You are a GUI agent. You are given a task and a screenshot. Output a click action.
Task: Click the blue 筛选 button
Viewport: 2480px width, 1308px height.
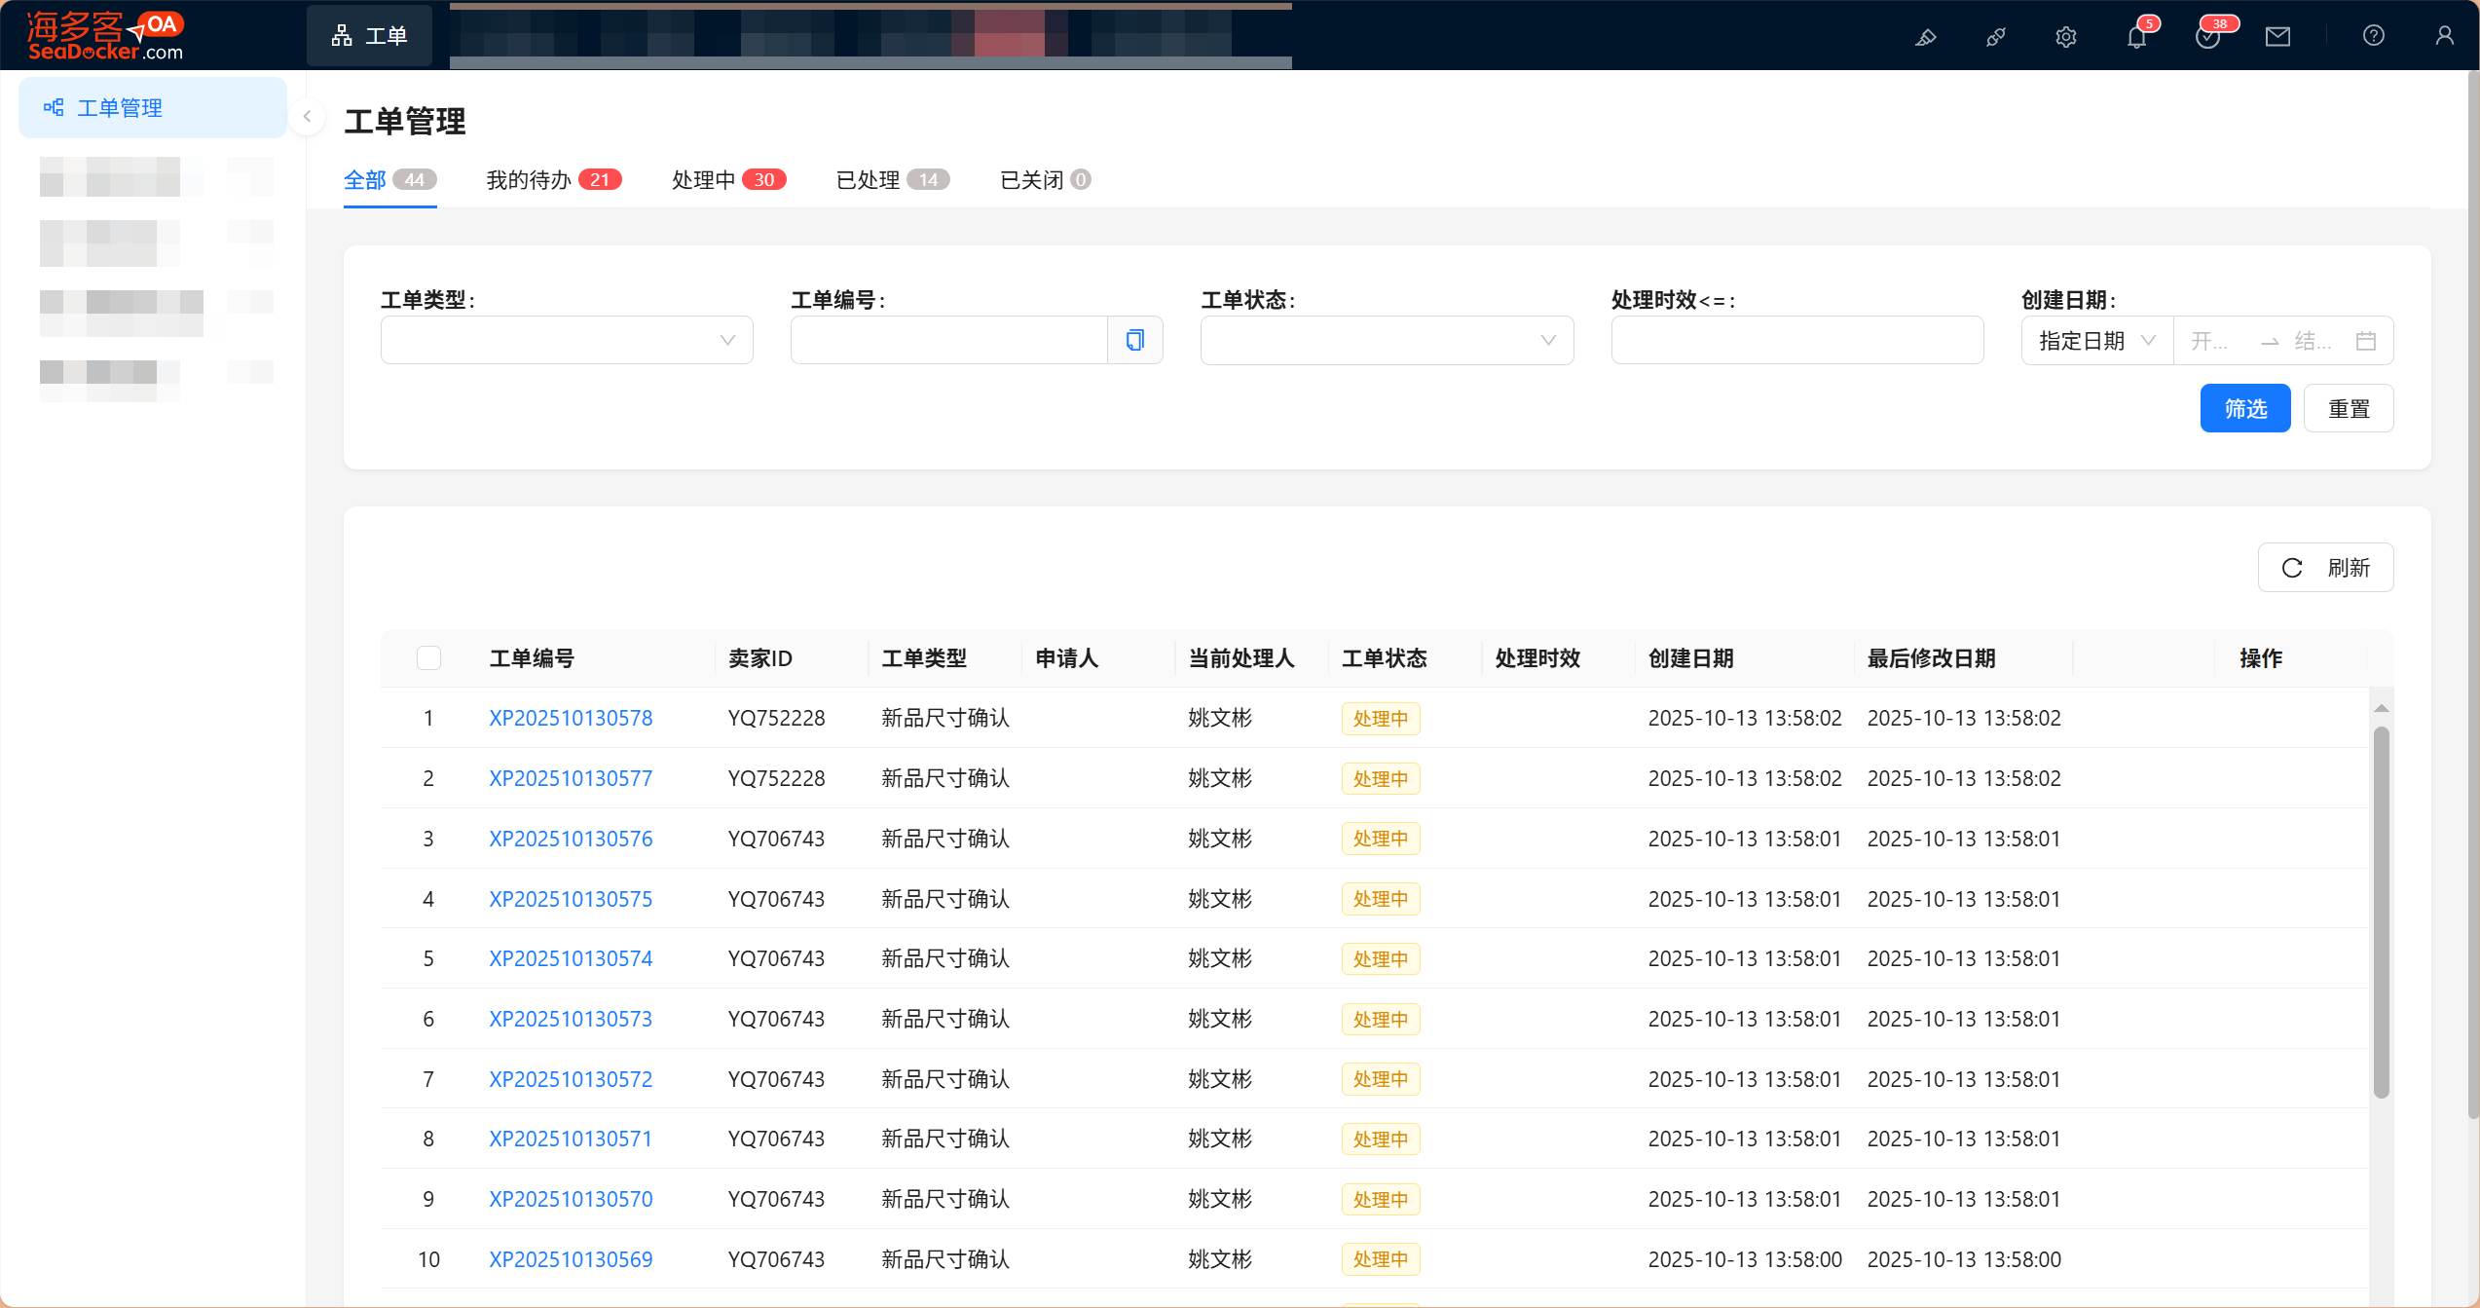(2244, 409)
